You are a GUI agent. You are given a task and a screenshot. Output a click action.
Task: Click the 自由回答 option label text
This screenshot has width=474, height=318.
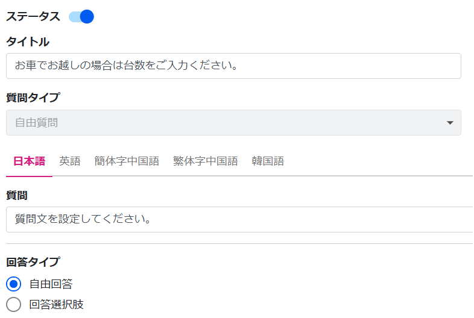point(51,284)
